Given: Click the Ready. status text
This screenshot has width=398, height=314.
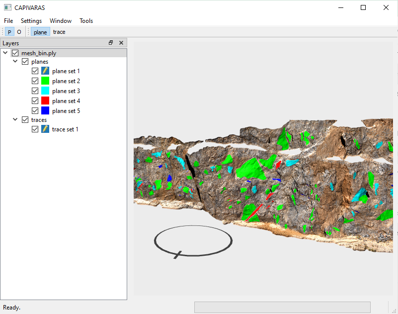Looking at the screenshot, I should [11, 308].
